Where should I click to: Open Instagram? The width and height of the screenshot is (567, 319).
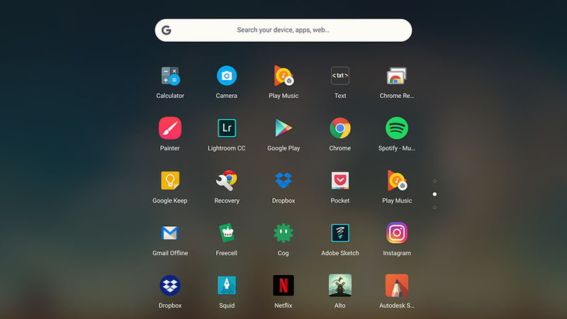point(397,233)
